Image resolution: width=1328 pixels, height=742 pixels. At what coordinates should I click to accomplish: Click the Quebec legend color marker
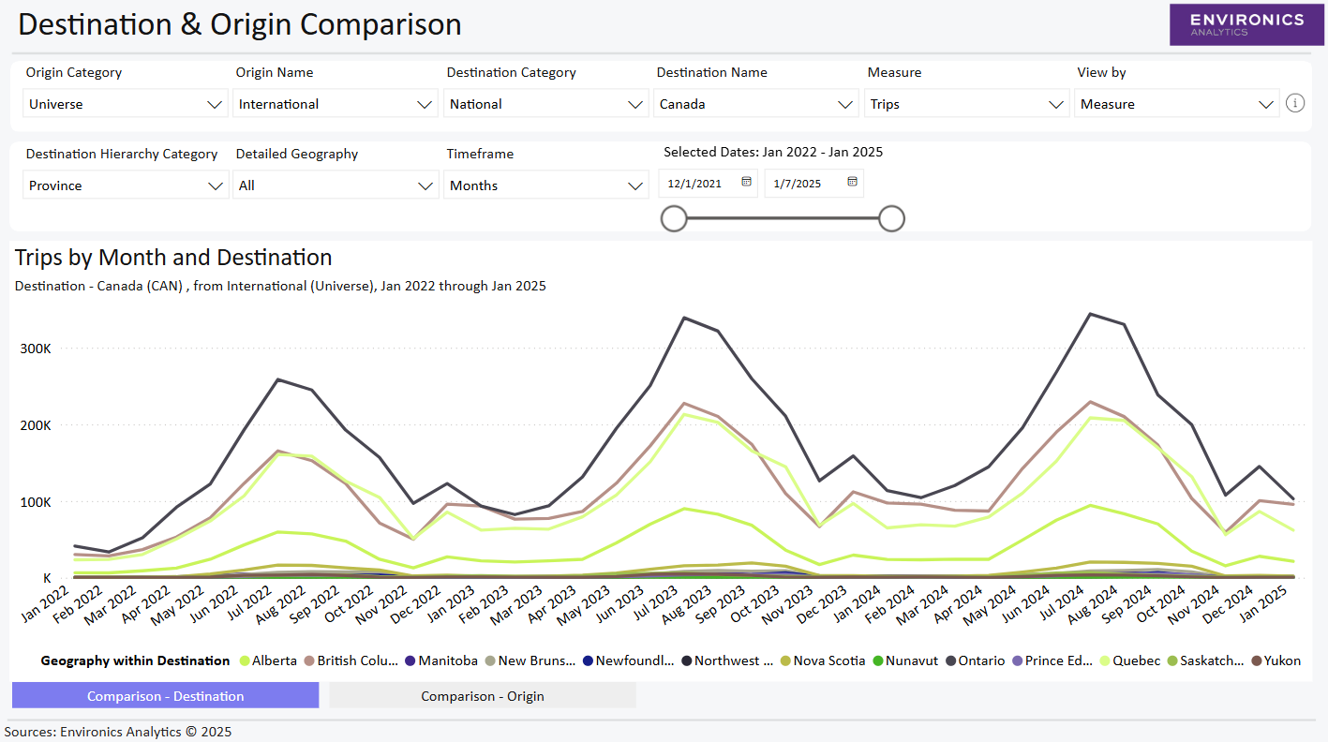click(1107, 660)
